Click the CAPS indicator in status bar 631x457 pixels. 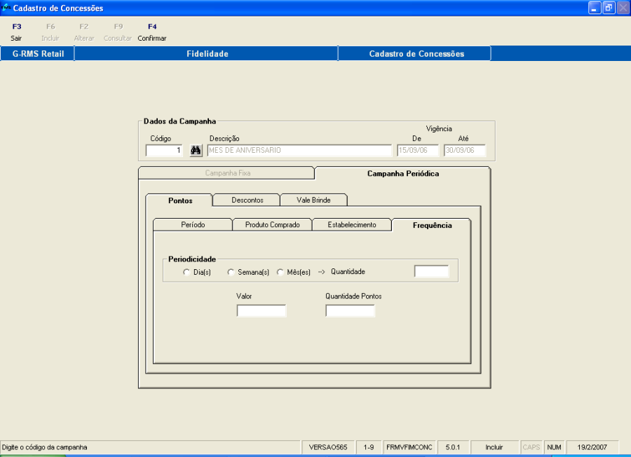[531, 447]
